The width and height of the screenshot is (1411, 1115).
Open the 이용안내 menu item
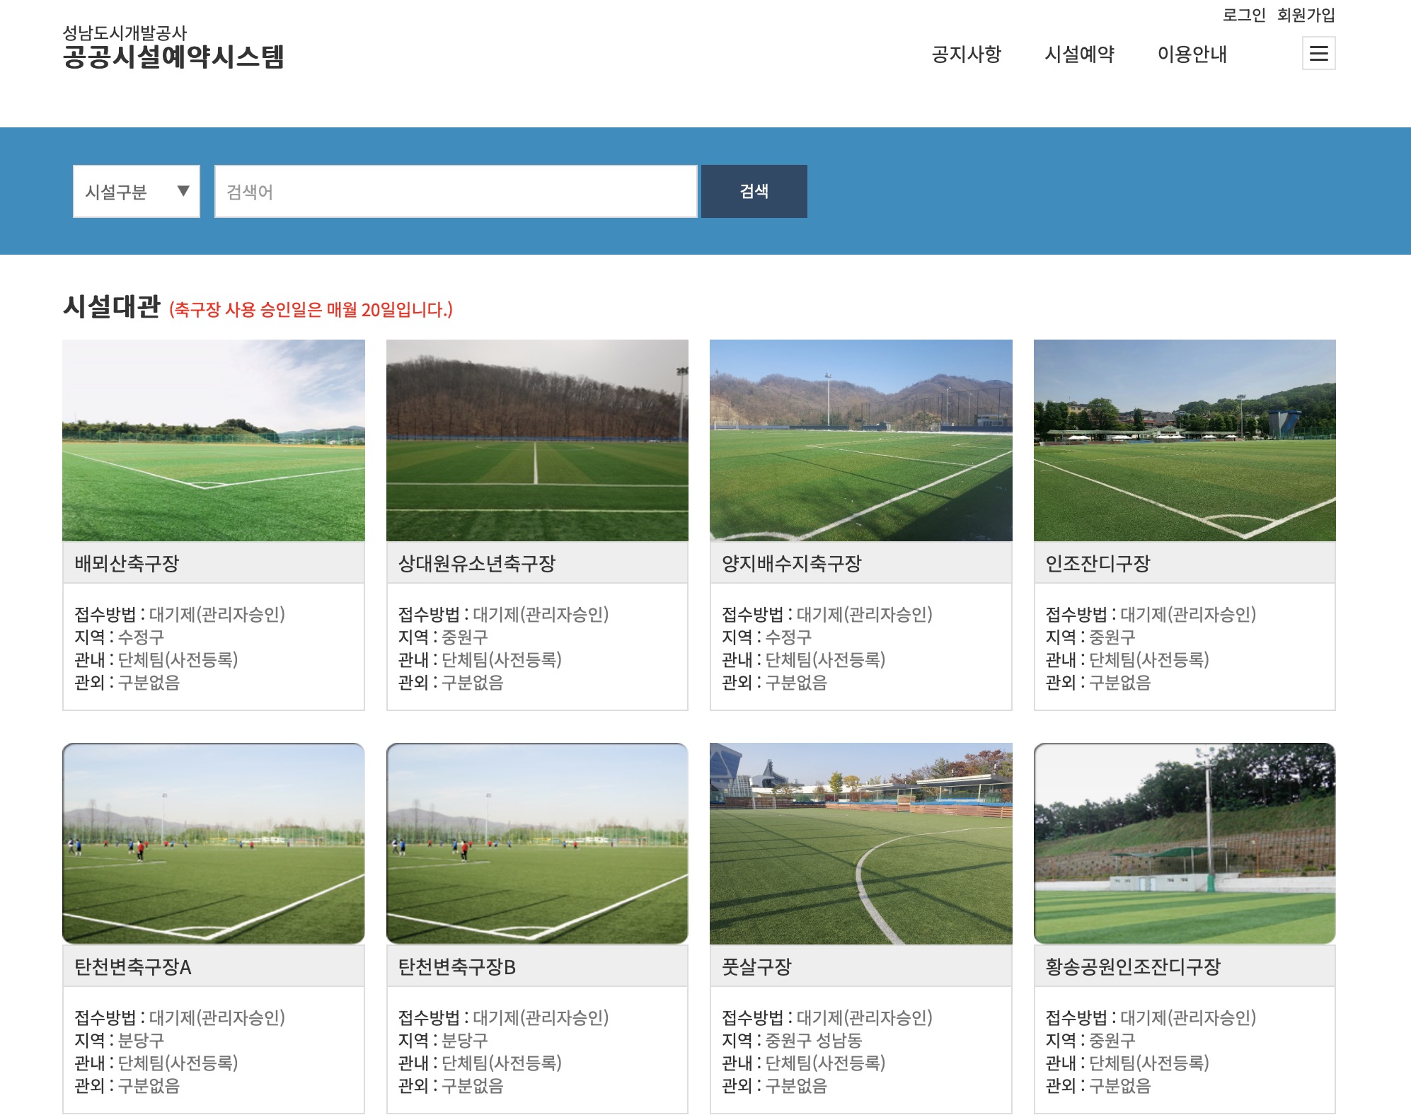click(x=1192, y=54)
